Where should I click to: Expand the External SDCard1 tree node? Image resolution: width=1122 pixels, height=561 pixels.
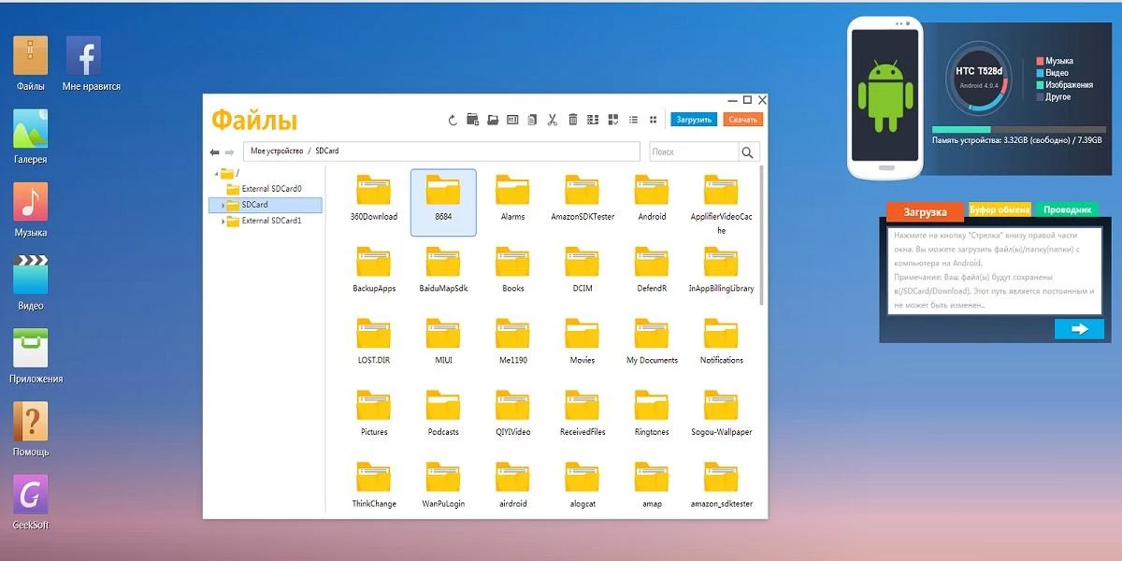point(223,221)
